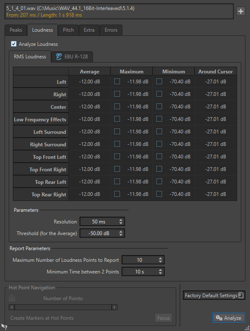Viewport: 250px width, 331px height.
Task: Select the Errors tab
Action: (111, 30)
